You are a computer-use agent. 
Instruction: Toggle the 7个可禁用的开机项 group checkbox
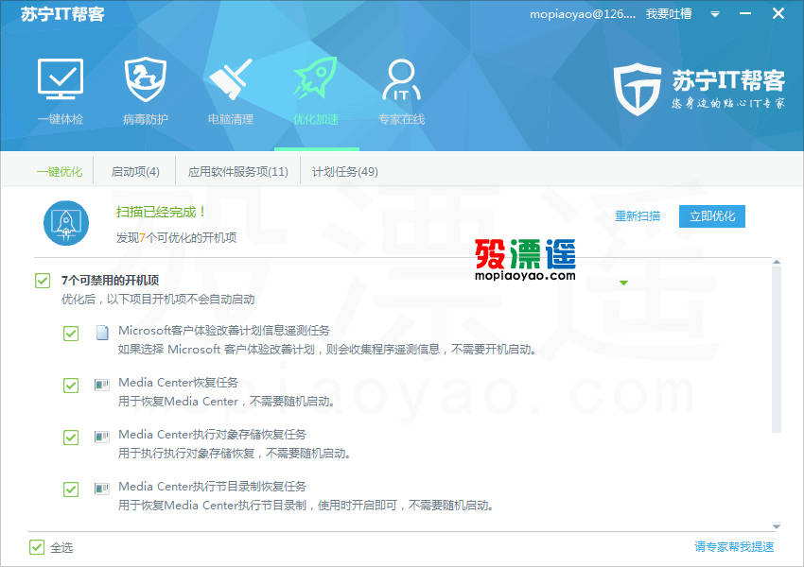coord(43,281)
